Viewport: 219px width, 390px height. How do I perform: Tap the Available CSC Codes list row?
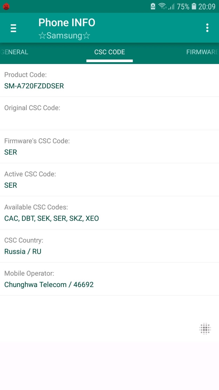click(109, 213)
